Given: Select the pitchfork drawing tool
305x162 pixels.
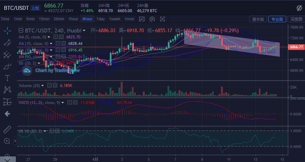Looking at the screenshot, I should [7, 54].
